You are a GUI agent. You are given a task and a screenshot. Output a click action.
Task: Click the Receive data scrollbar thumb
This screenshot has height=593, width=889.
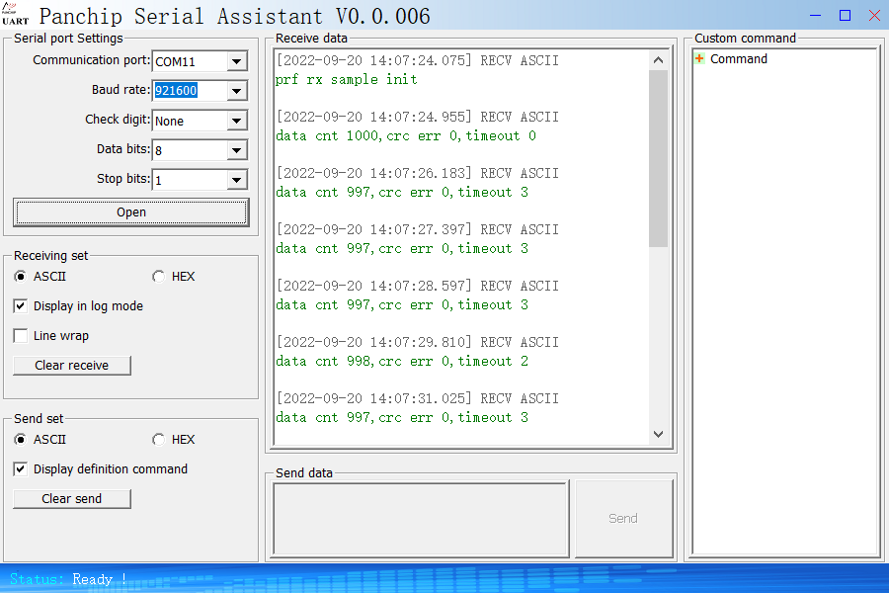658,158
